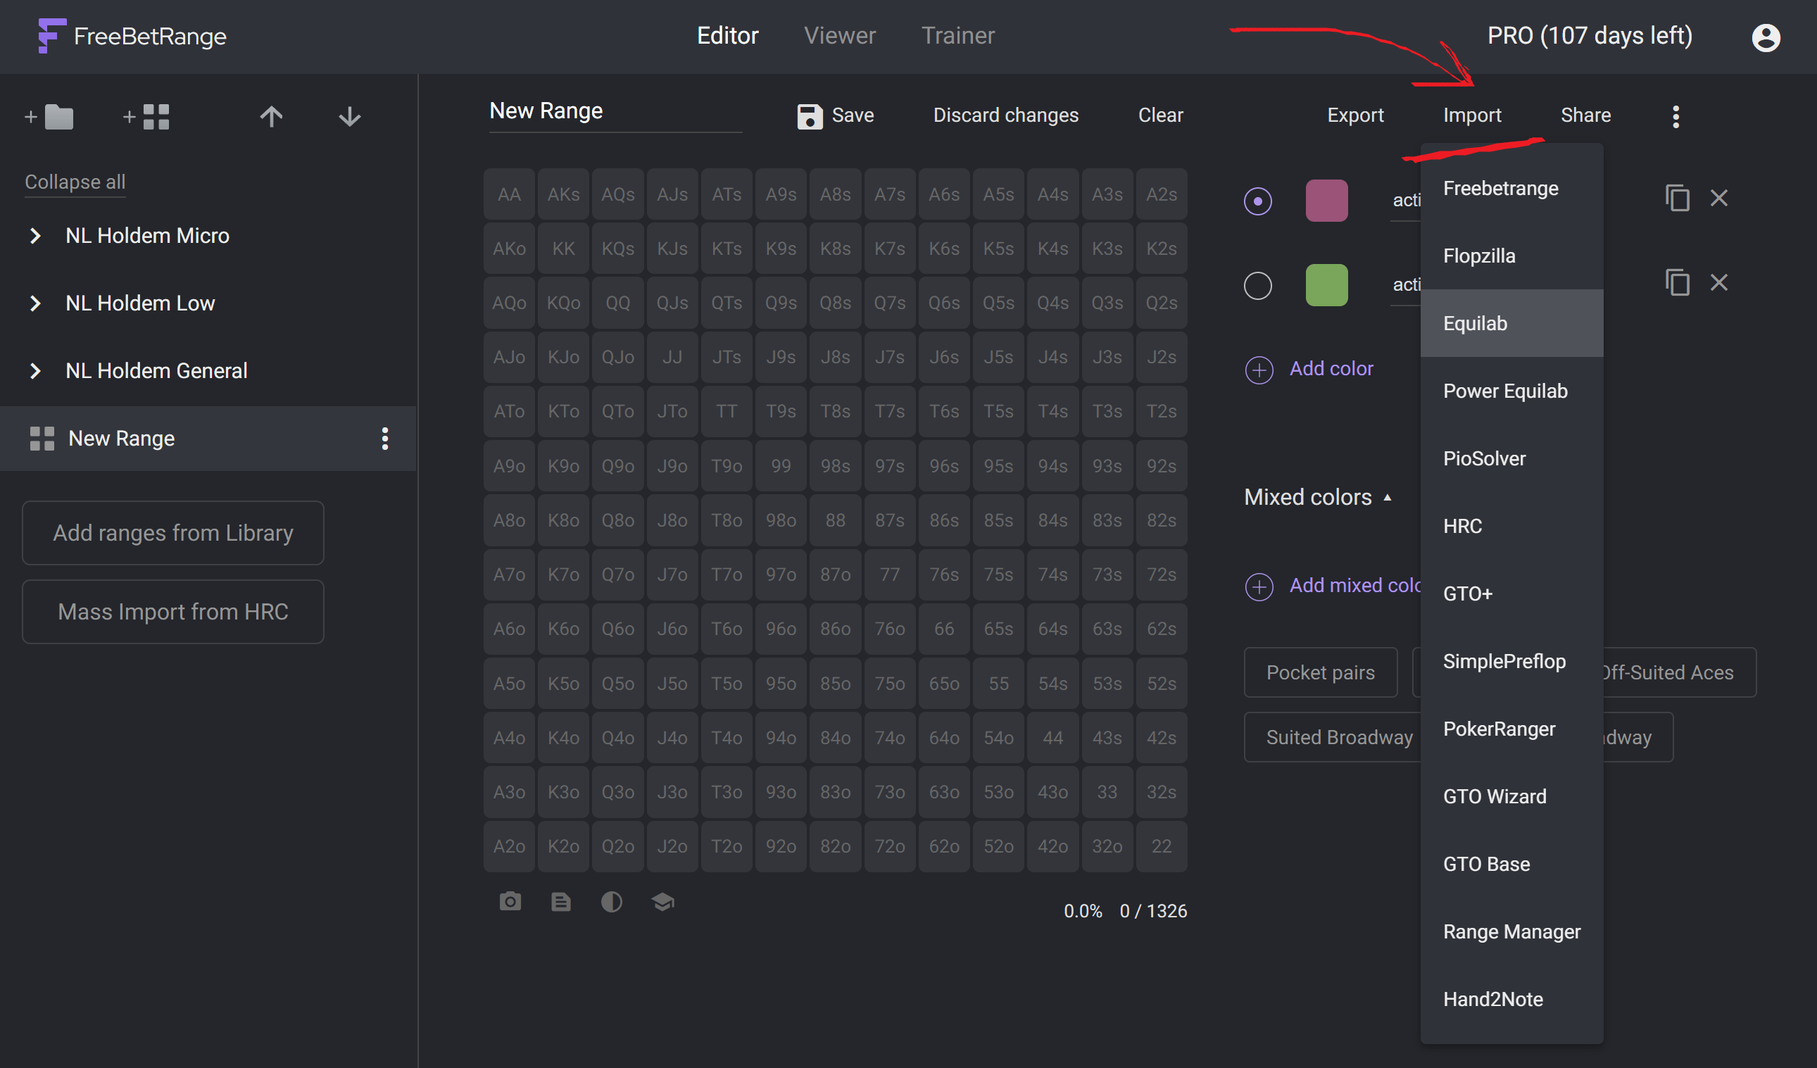The width and height of the screenshot is (1817, 1068).
Task: Click the copy icon for the green action
Action: [x=1677, y=282]
